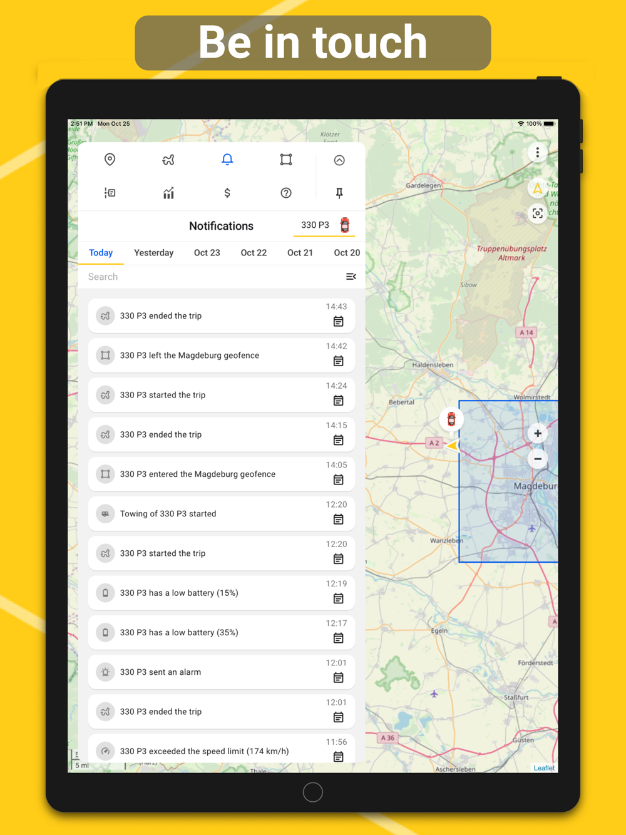The height and width of the screenshot is (835, 626).
Task: Open the dollar billing icon
Action: [227, 193]
